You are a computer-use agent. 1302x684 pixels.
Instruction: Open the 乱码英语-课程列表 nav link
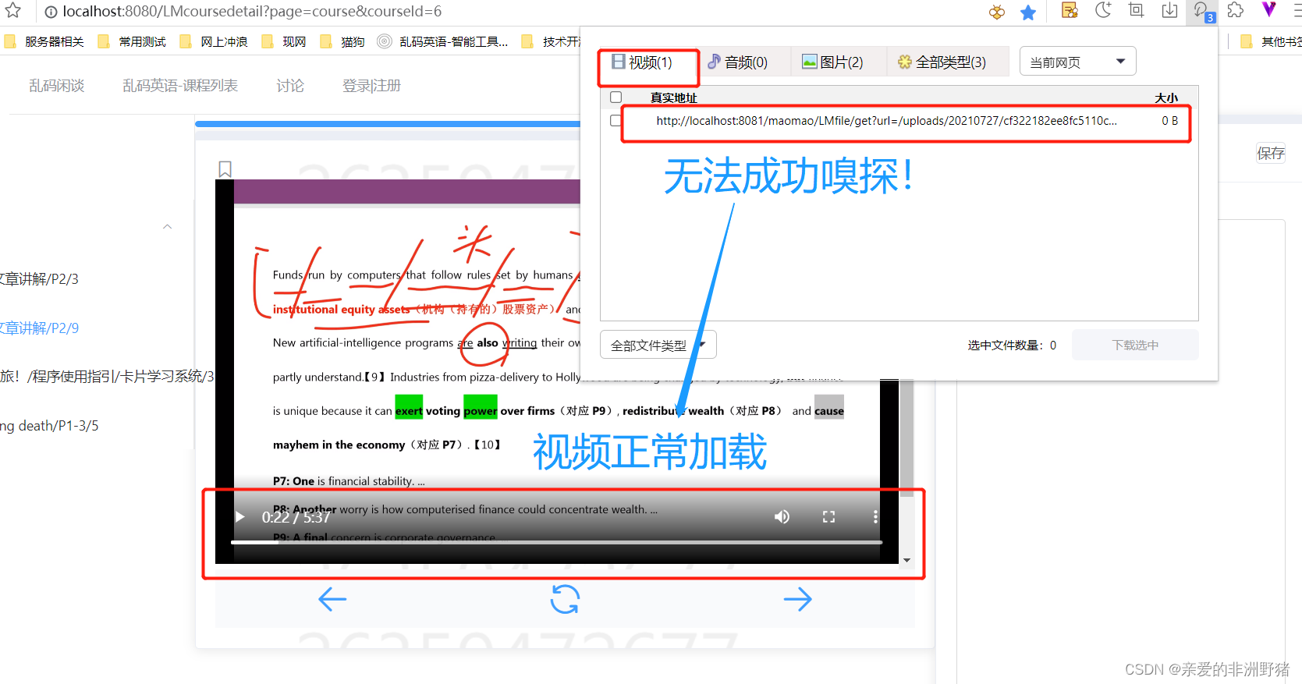click(x=179, y=86)
